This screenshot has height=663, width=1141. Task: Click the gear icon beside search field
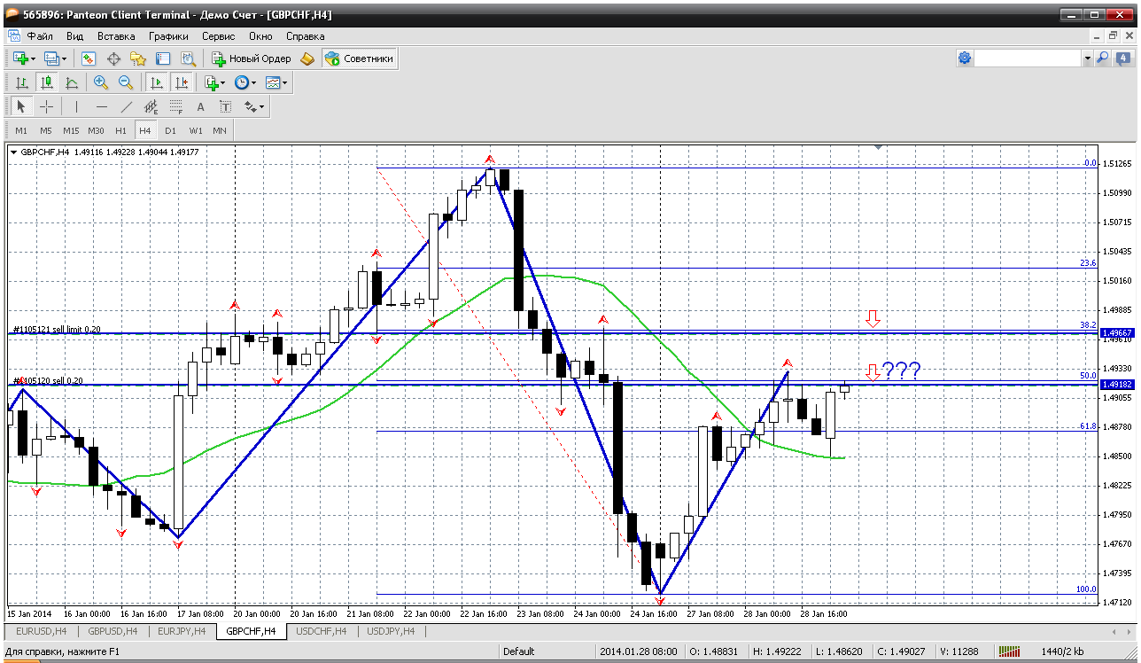[965, 58]
